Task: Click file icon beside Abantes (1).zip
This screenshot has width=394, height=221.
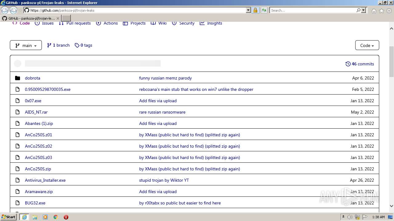Action: point(18,123)
